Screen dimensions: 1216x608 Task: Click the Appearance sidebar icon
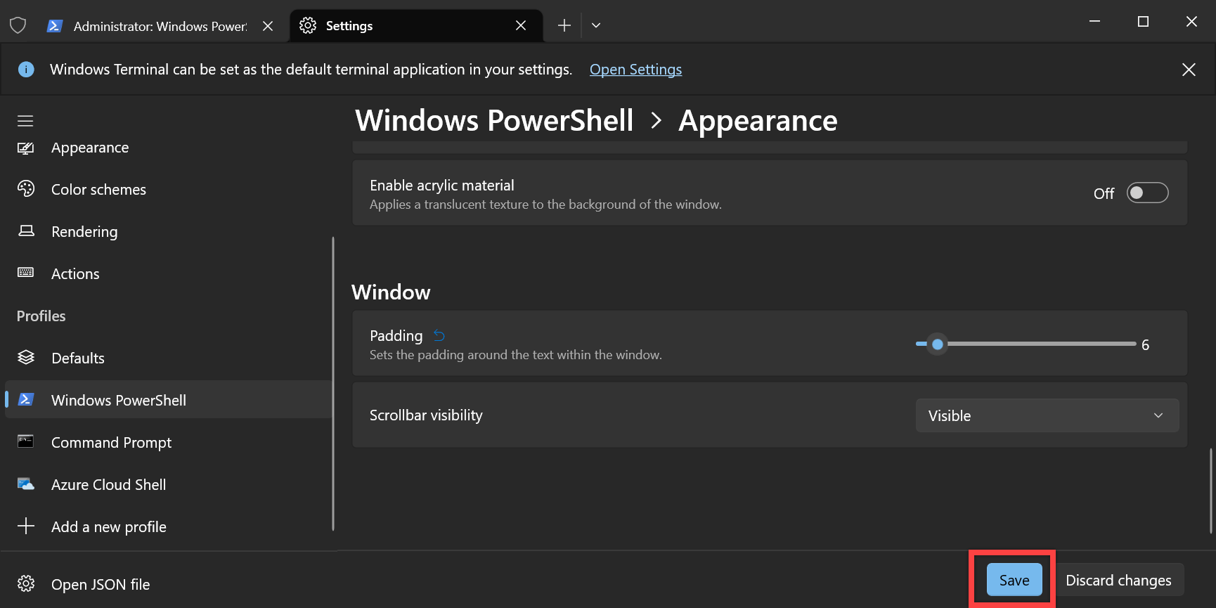click(x=26, y=148)
